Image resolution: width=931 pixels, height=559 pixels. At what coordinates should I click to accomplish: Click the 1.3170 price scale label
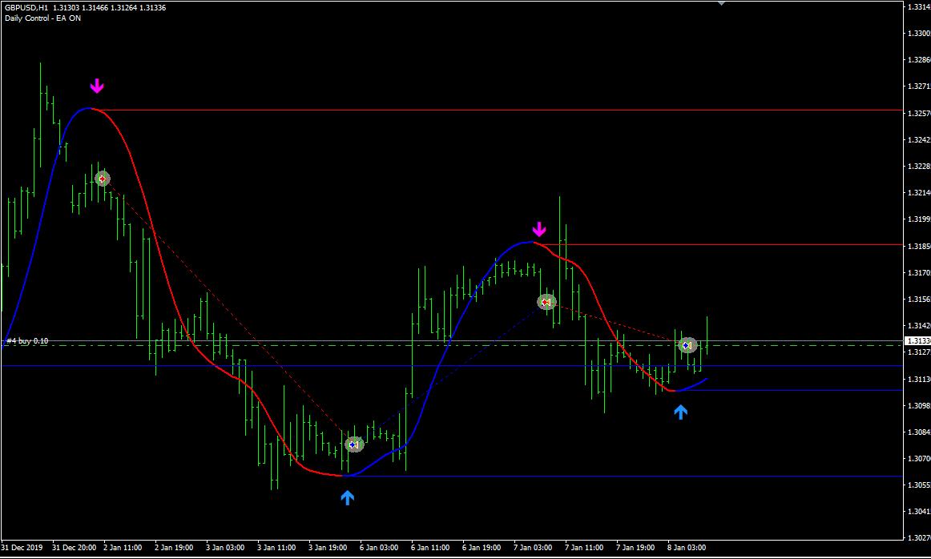point(918,272)
